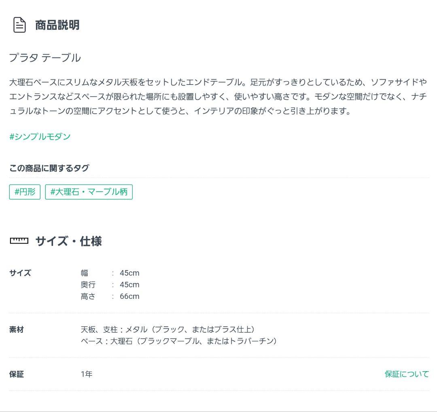
Task: Click the #円形 product tag
Action: [24, 192]
